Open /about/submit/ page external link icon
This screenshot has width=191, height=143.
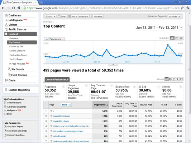click(x=51, y=136)
